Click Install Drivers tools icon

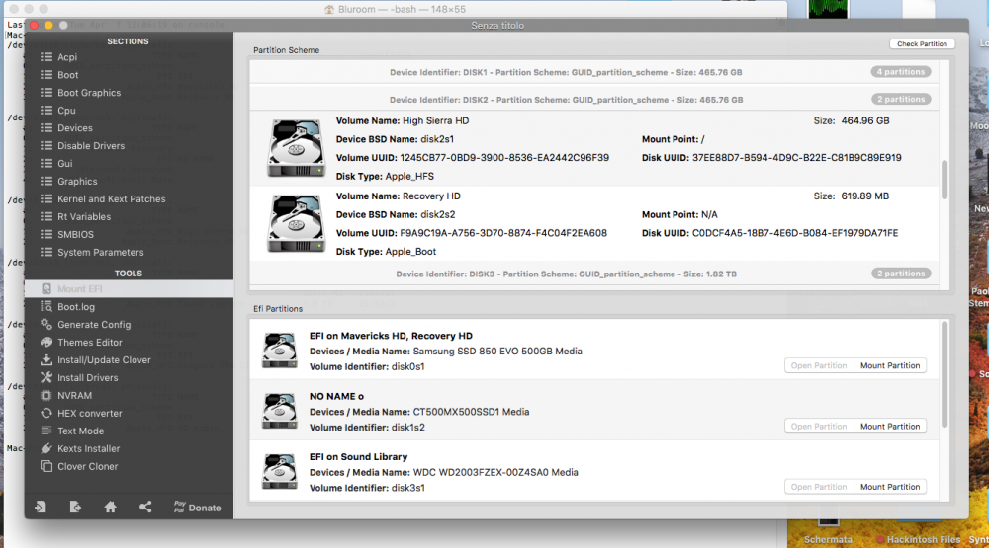click(46, 377)
